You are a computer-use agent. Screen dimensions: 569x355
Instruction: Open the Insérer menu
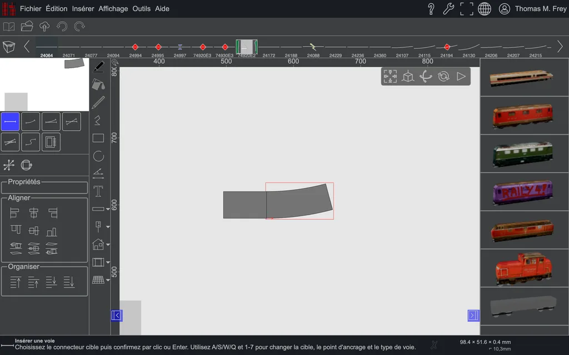click(83, 9)
